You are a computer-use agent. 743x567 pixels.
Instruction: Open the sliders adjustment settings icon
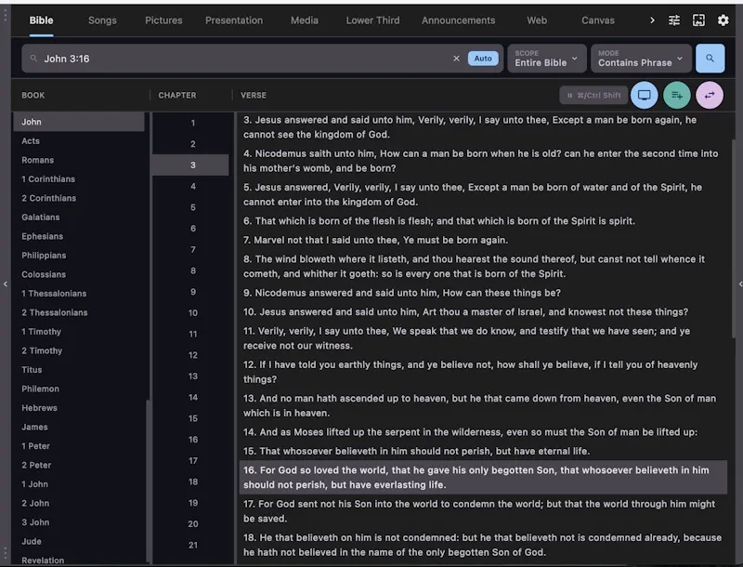(674, 20)
